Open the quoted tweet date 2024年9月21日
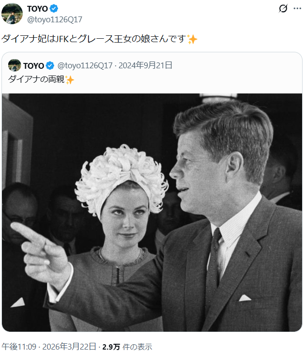The height and width of the screenshot is (352, 305). [145, 65]
